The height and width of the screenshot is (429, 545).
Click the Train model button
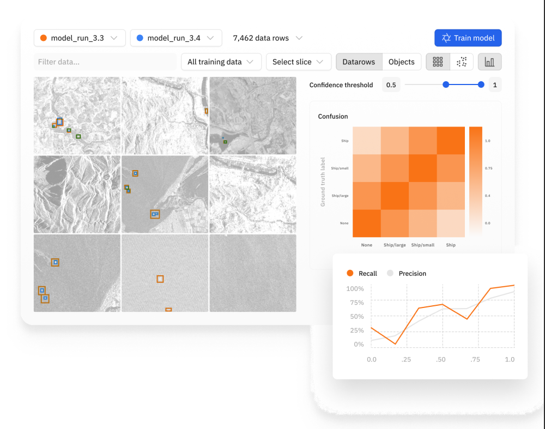[468, 38]
